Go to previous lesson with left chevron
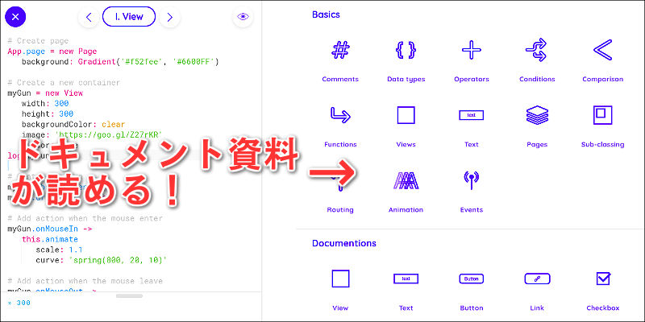 pos(89,17)
